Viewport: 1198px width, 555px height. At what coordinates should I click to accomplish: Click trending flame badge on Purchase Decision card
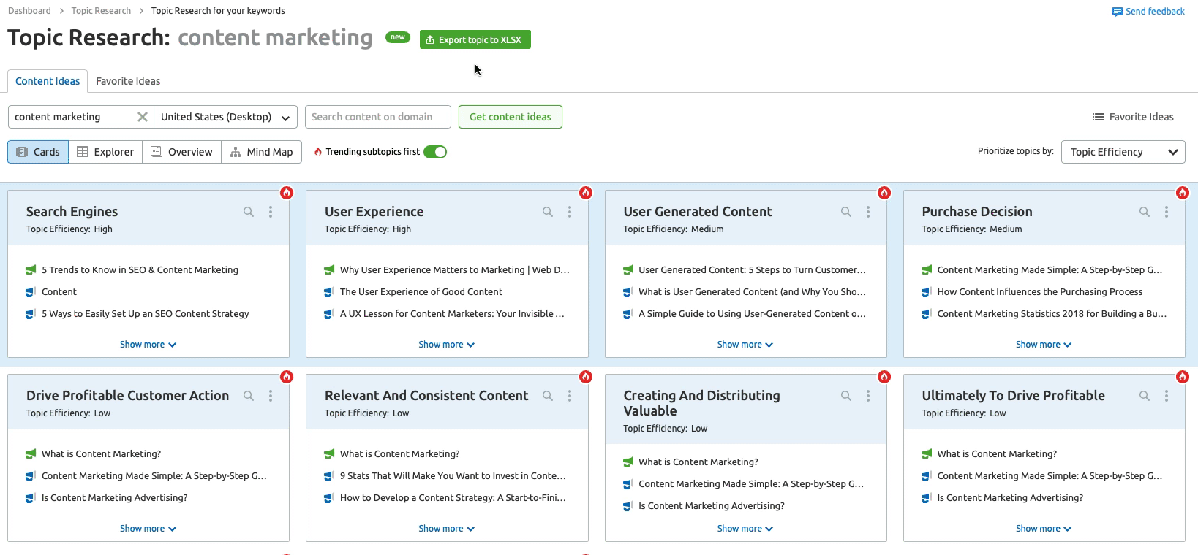[1182, 193]
